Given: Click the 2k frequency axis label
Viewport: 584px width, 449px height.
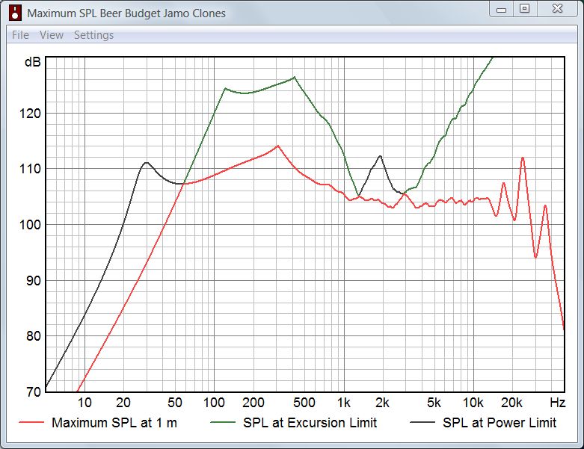Looking at the screenshot, I should tap(382, 403).
